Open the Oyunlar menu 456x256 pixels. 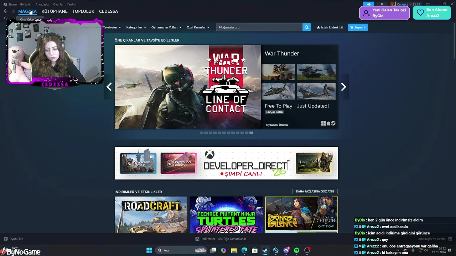[58, 4]
